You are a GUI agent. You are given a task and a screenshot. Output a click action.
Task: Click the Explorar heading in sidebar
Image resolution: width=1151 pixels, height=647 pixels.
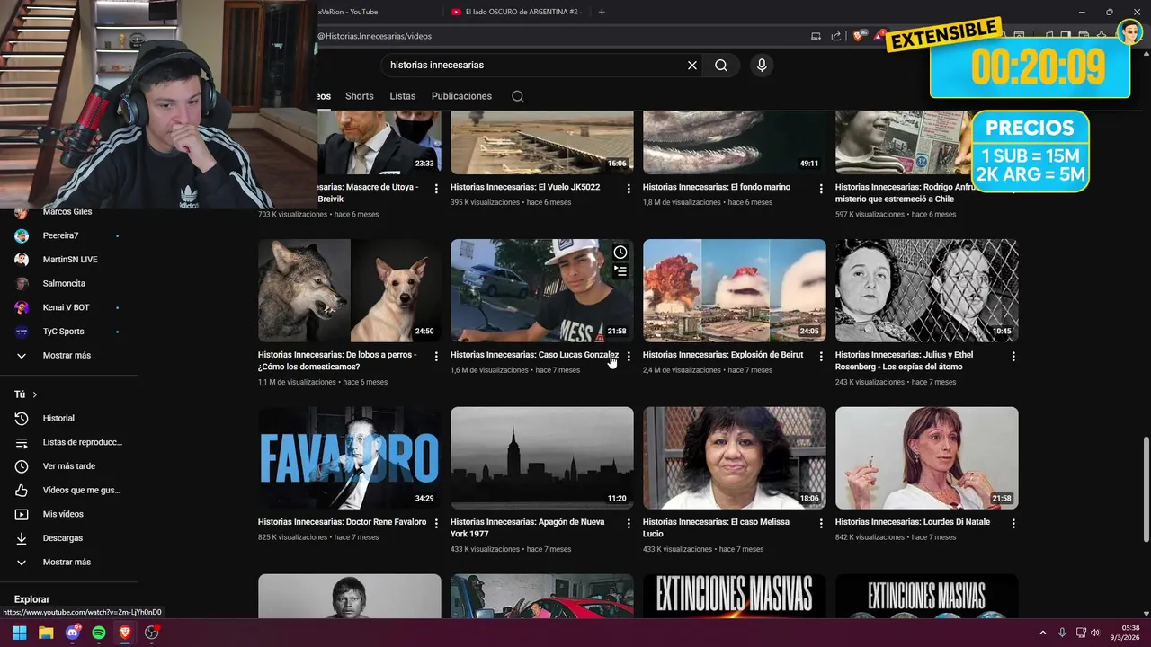click(32, 599)
